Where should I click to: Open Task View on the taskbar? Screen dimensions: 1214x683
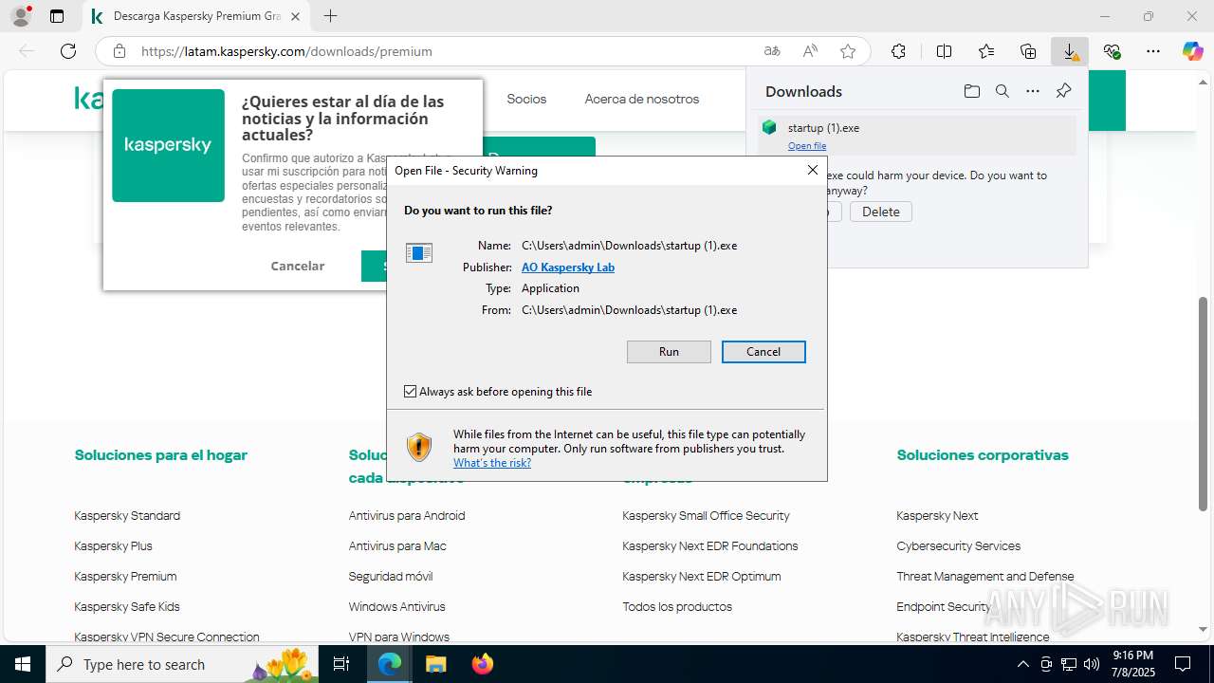pyautogui.click(x=342, y=664)
